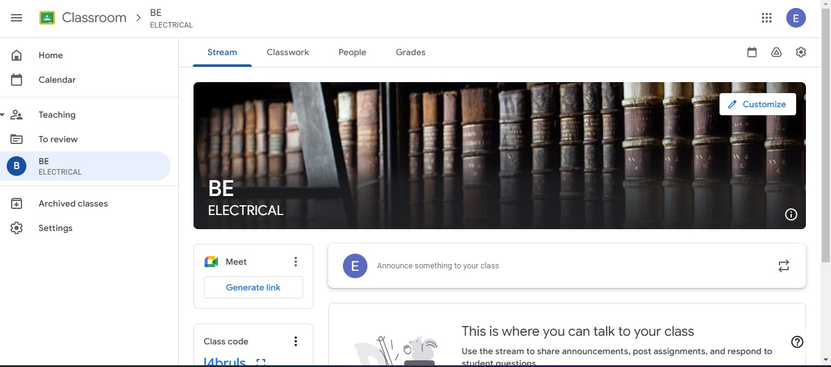Image resolution: width=831 pixels, height=367 pixels.
Task: Open the class Drive folder icon
Action: (x=776, y=52)
